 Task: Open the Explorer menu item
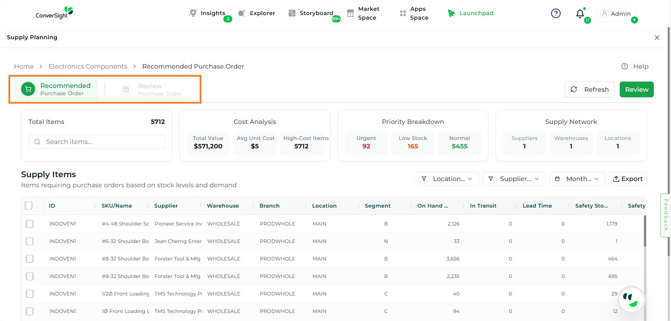coord(257,13)
